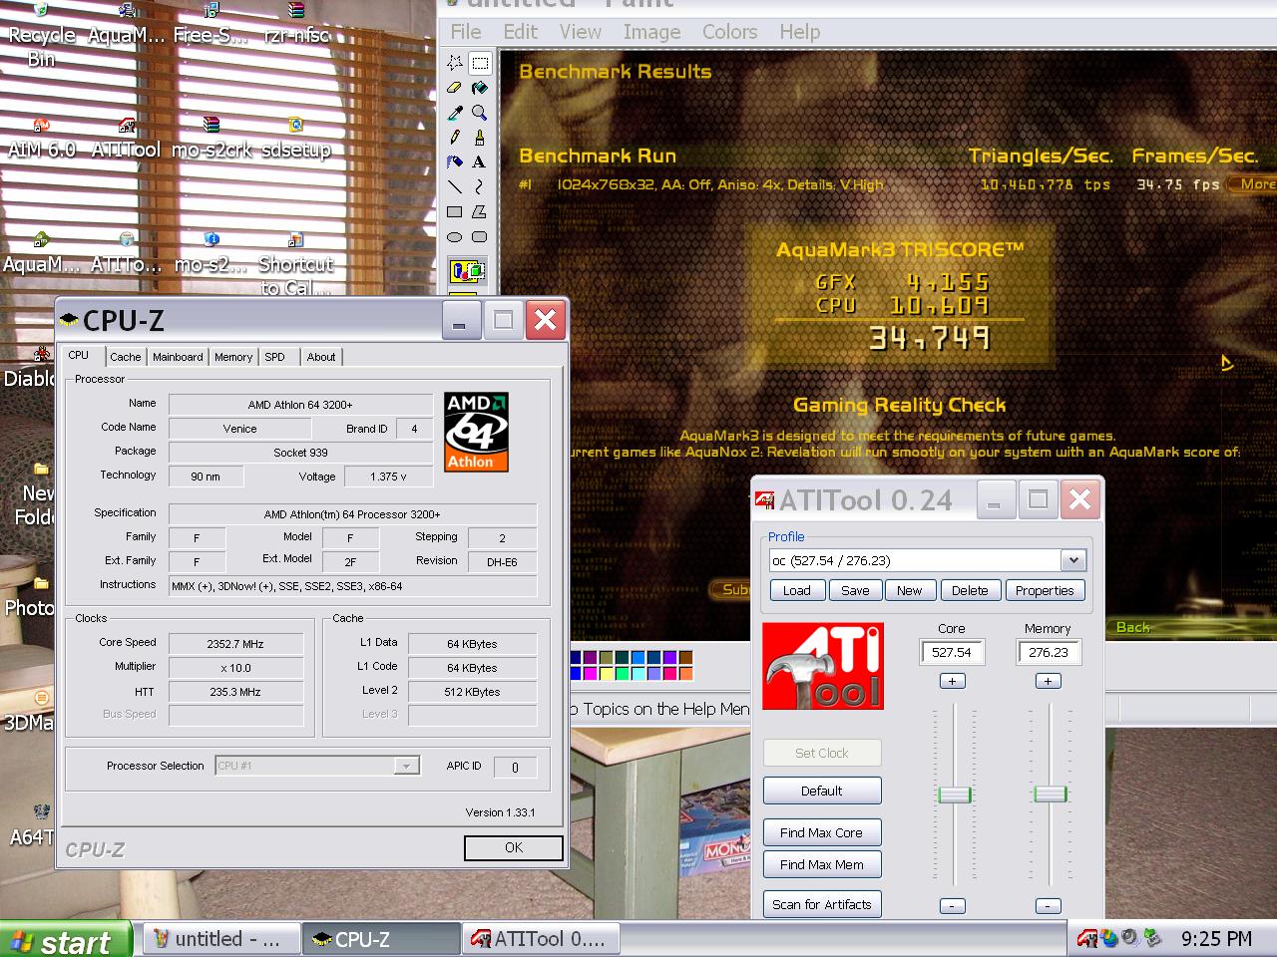The image size is (1277, 957).
Task: Click the OK button in CPU-Z
Action: point(513,847)
